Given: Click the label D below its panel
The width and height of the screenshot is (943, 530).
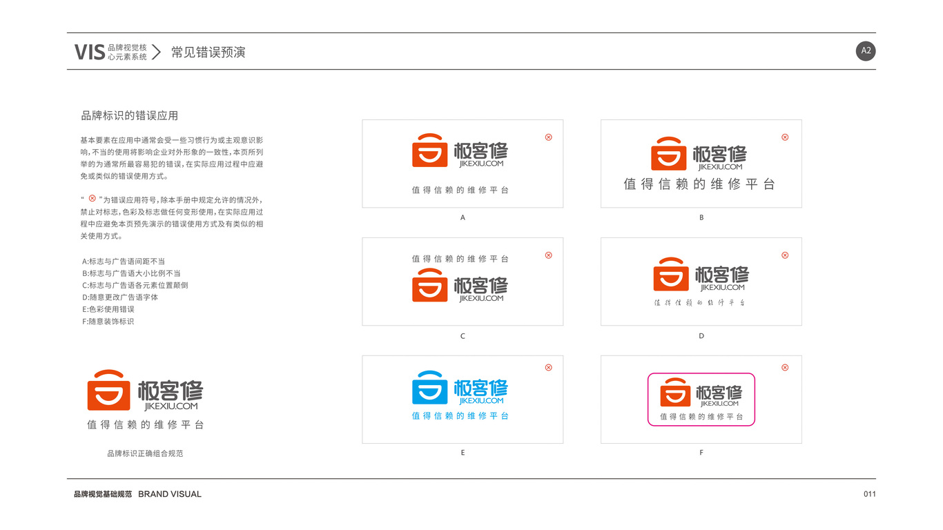Looking at the screenshot, I should point(701,336).
